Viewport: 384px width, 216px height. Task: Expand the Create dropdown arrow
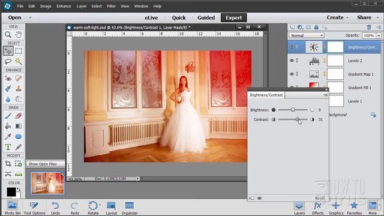(x=347, y=17)
